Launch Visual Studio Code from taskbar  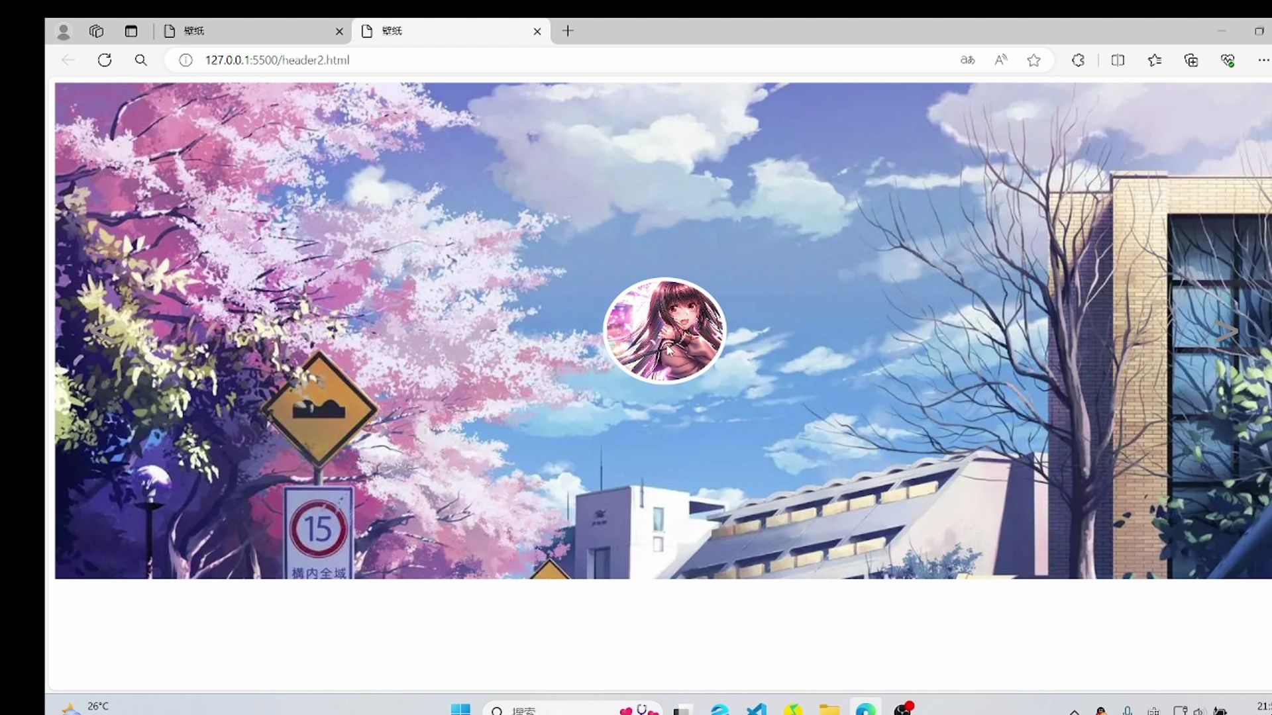757,710
